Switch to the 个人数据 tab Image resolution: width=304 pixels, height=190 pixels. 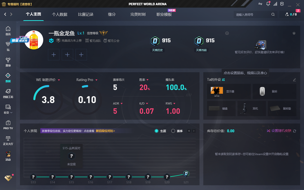pyautogui.click(x=59, y=14)
